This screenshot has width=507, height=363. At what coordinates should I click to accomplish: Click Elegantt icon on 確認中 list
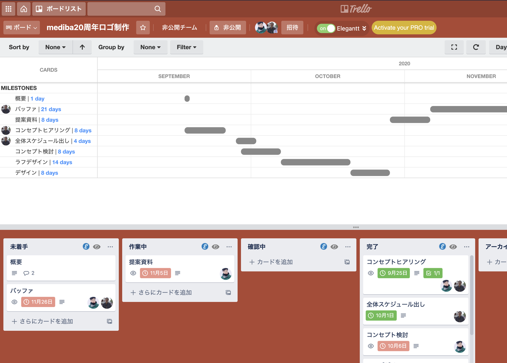point(324,246)
